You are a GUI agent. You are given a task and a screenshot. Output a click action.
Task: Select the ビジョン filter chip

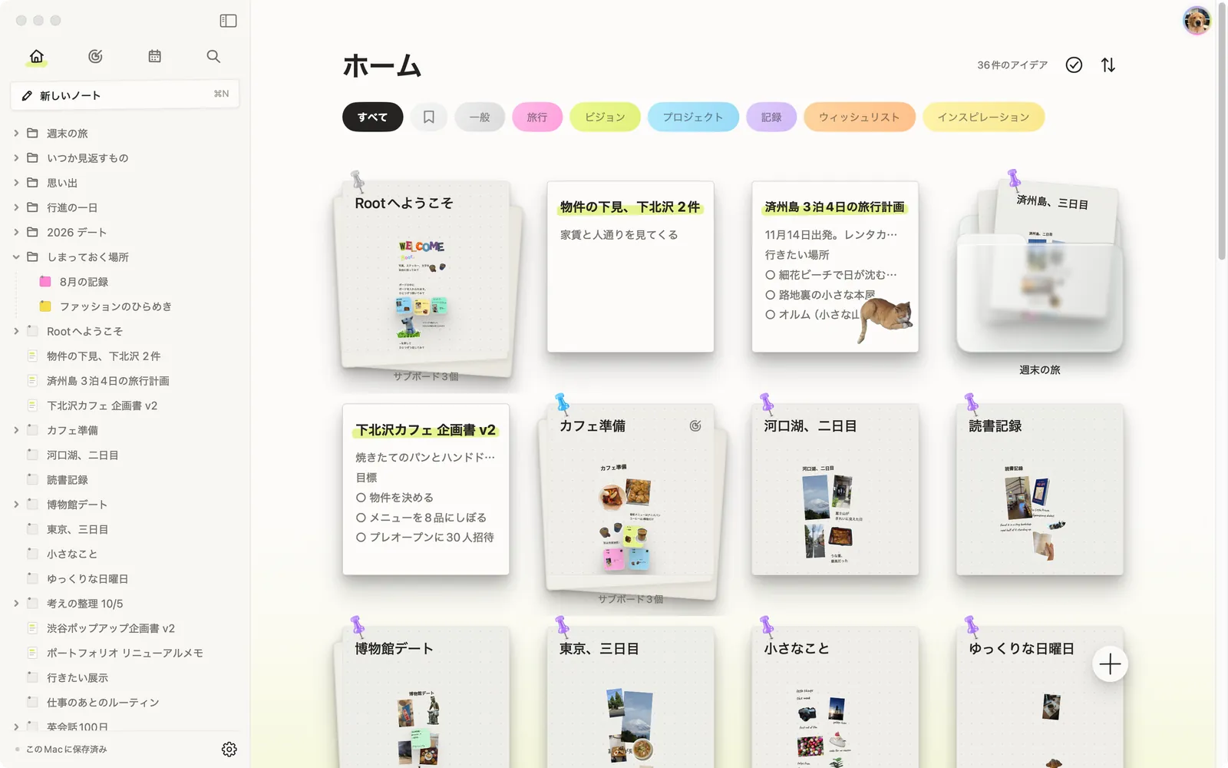[605, 117]
